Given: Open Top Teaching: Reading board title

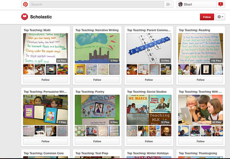Looking at the screenshot, I should point(194,30).
